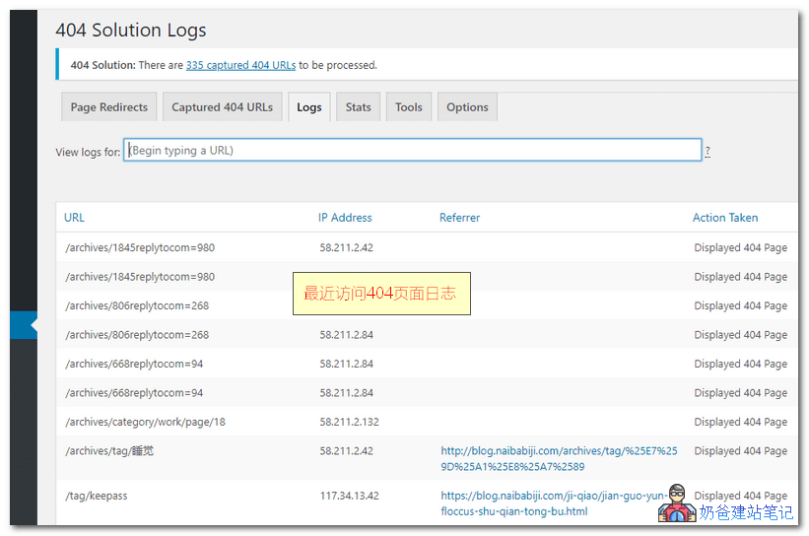Open the Page Redirects tab
Image resolution: width=809 pixels, height=536 pixels.
point(108,107)
